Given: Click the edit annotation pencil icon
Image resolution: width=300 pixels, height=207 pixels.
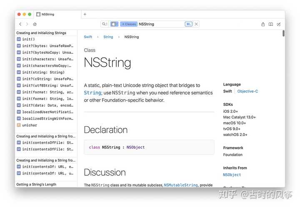Looking at the screenshot, I should tap(279, 24).
